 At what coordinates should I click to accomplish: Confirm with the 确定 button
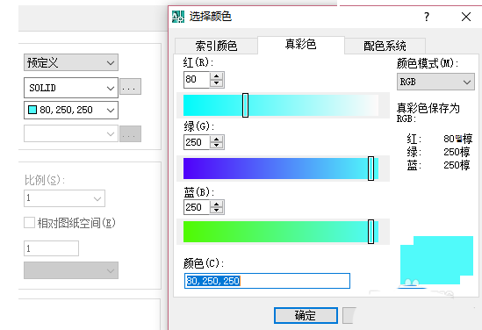coord(306,316)
